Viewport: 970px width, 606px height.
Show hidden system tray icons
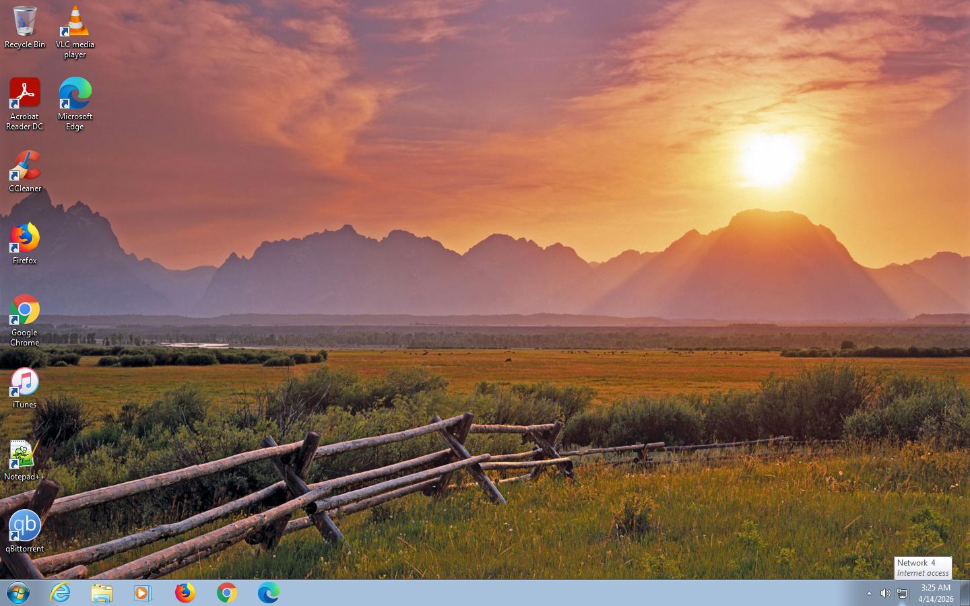tap(869, 593)
